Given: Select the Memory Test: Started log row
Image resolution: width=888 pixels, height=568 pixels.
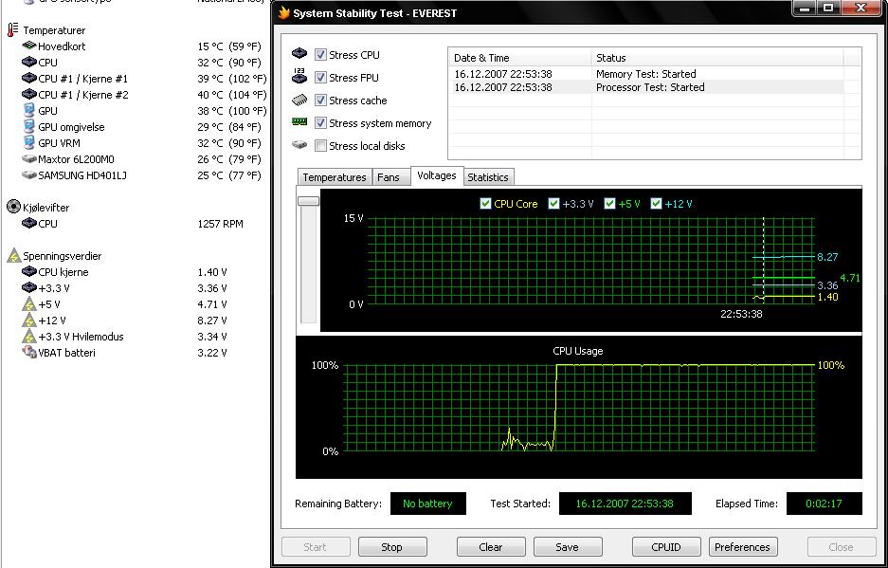Looking at the screenshot, I should click(646, 74).
